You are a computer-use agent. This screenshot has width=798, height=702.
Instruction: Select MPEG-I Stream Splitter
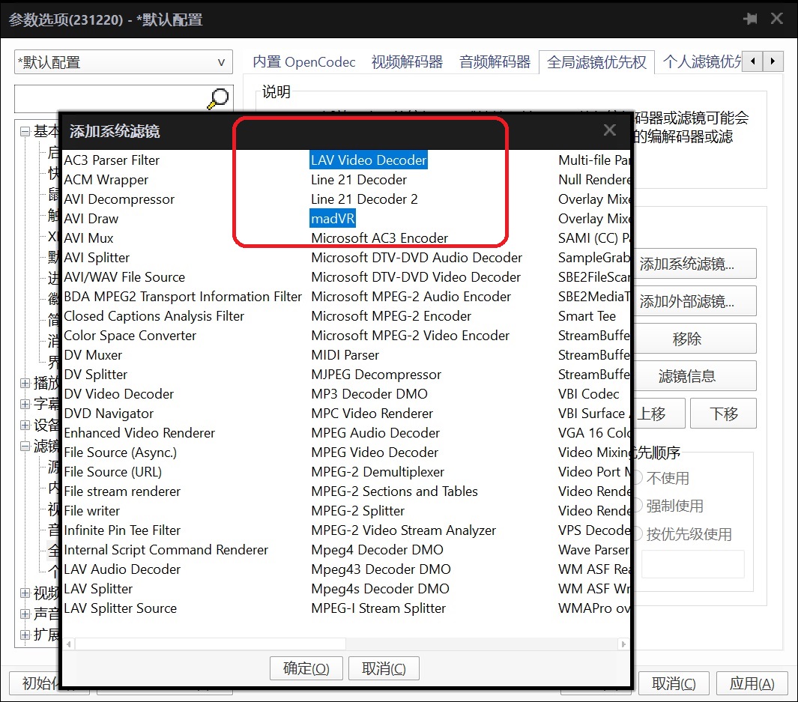378,608
